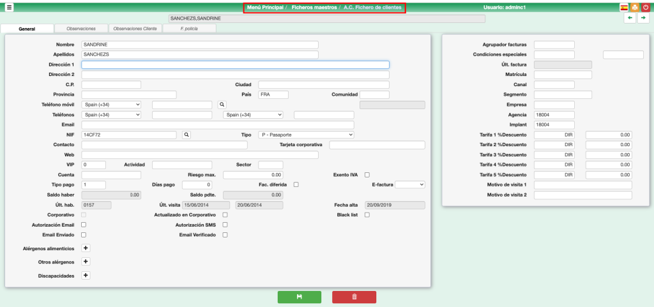654x307 pixels.
Task: Check the Autorización Email checkbox
Action: pos(84,225)
